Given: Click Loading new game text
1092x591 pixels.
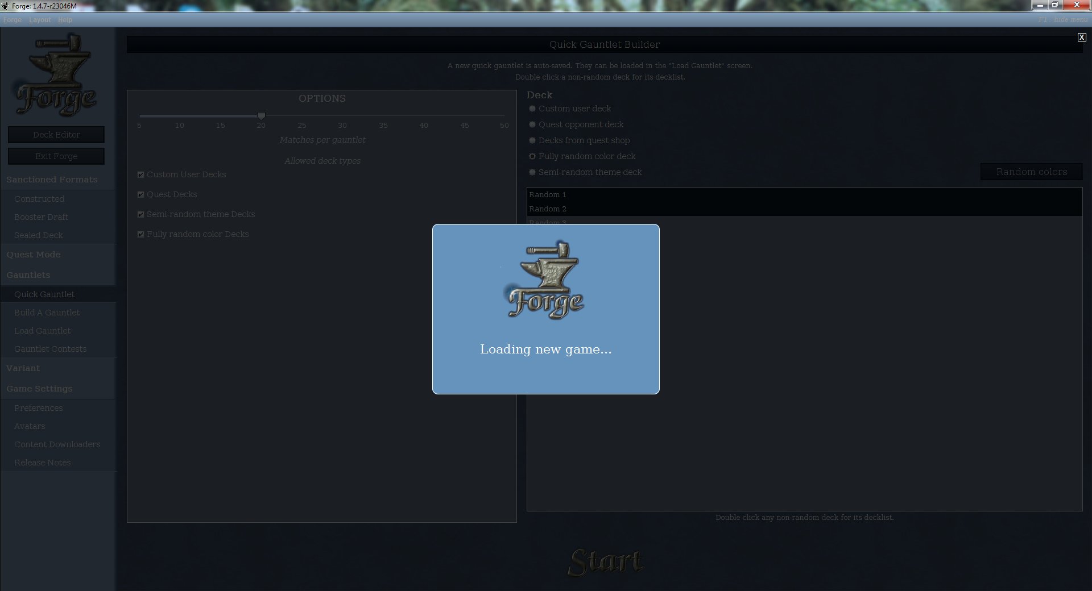Looking at the screenshot, I should [546, 349].
